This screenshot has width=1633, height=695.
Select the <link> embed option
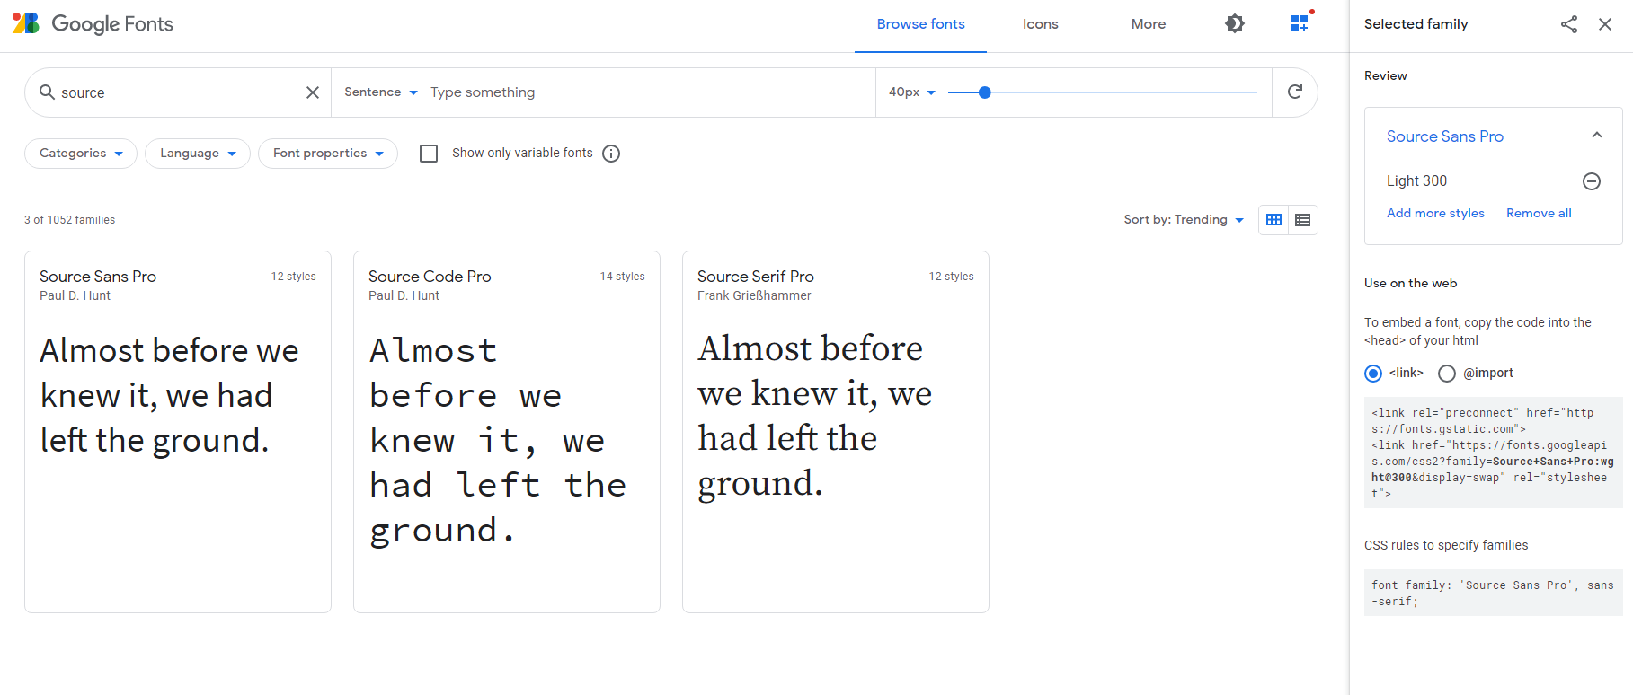[1373, 374]
